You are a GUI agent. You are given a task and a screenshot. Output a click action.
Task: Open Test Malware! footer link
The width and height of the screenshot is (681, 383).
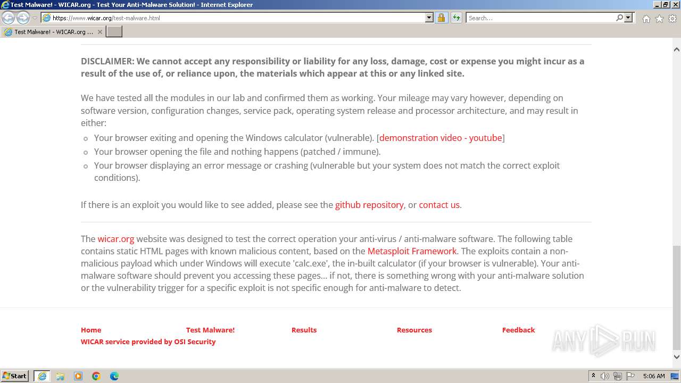210,330
